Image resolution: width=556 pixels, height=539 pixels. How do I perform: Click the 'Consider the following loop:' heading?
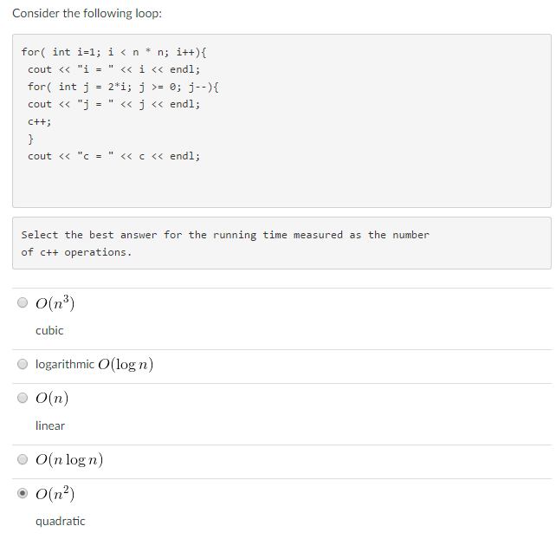87,14
